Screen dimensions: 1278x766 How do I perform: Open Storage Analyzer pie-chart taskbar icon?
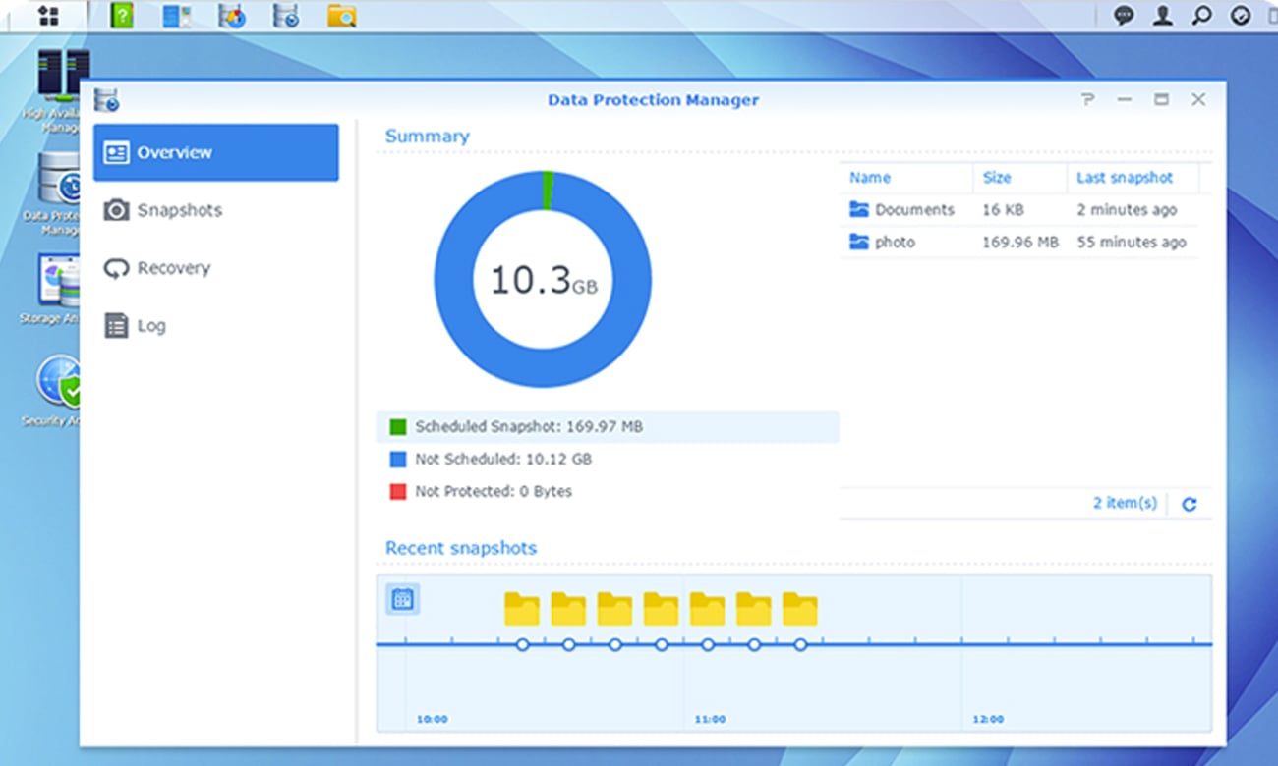point(233,15)
